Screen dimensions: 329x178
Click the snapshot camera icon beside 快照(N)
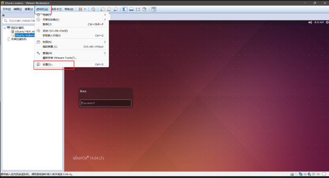(x=38, y=42)
